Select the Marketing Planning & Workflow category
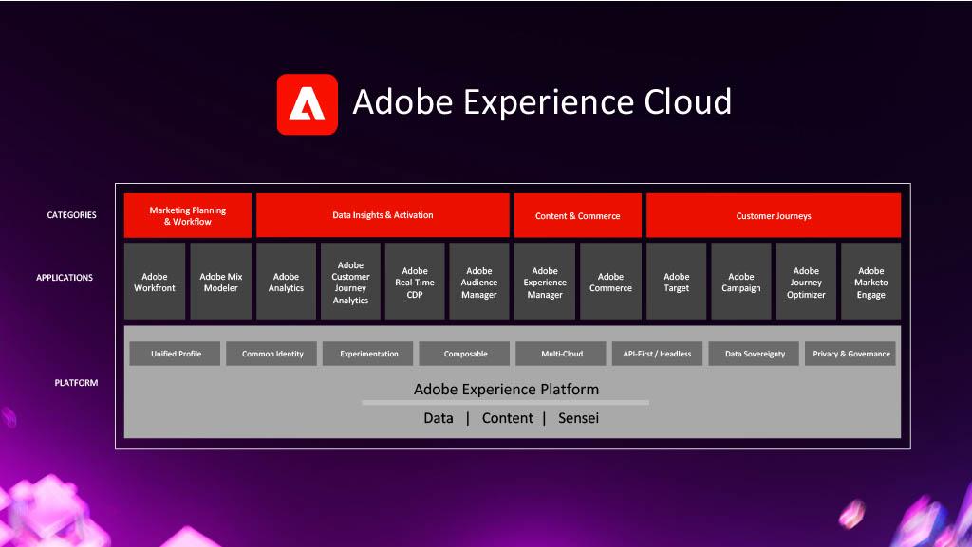 188,215
